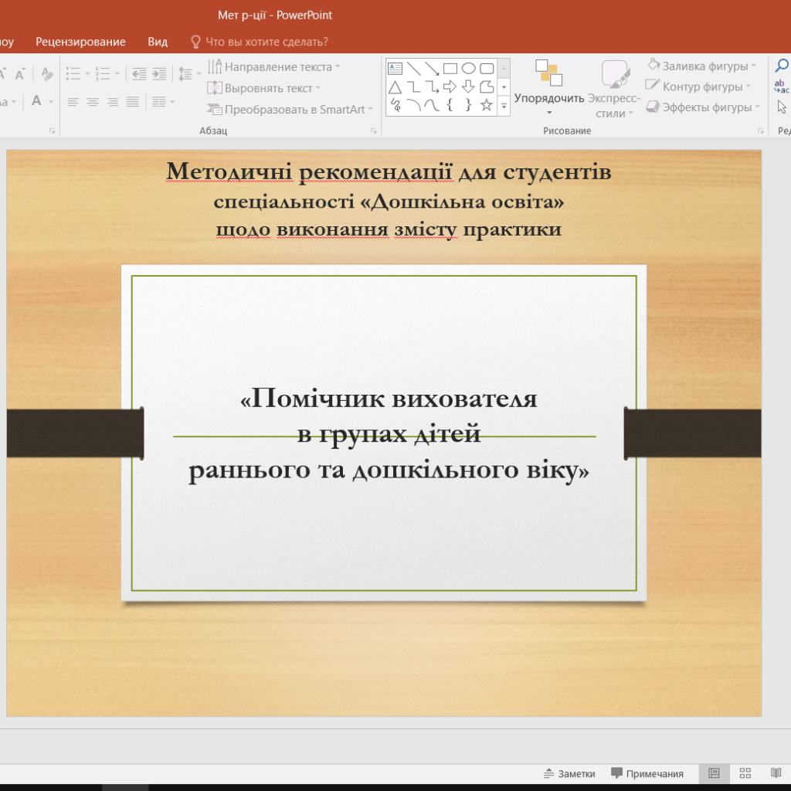Click the Find magnifier icon
The image size is (791, 791).
point(782,66)
